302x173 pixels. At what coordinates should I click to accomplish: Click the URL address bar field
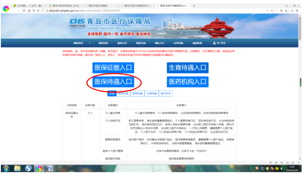pos(154,10)
